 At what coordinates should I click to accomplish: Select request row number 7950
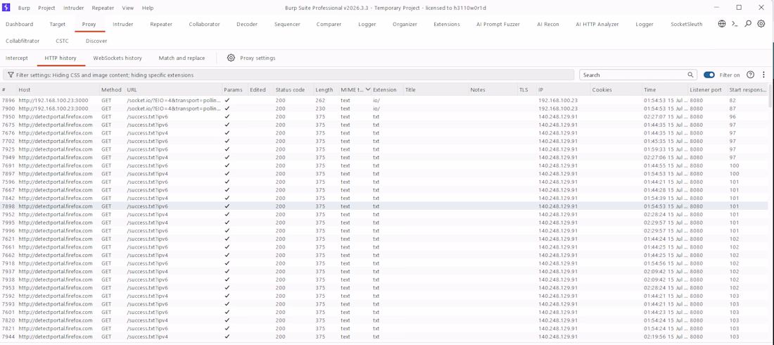[x=384, y=117]
